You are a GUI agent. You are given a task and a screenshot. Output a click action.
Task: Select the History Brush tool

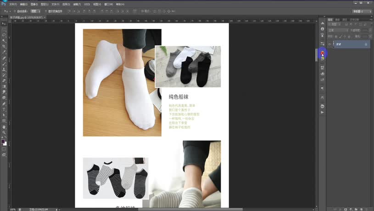4,75
